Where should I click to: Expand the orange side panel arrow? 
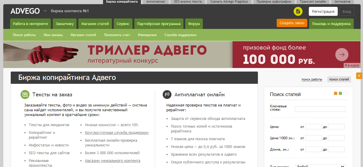359,75
